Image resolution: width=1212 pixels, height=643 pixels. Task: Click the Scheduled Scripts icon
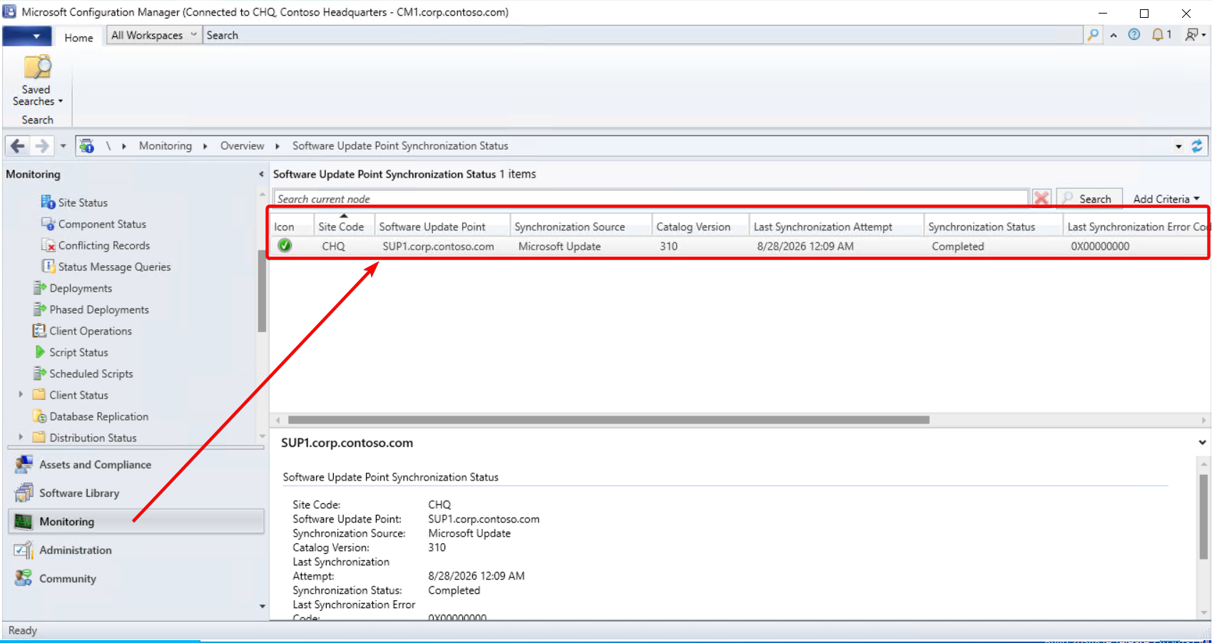[x=39, y=374]
